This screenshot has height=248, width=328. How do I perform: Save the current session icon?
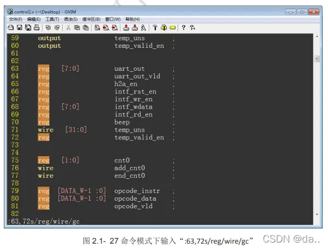[x=135, y=28]
